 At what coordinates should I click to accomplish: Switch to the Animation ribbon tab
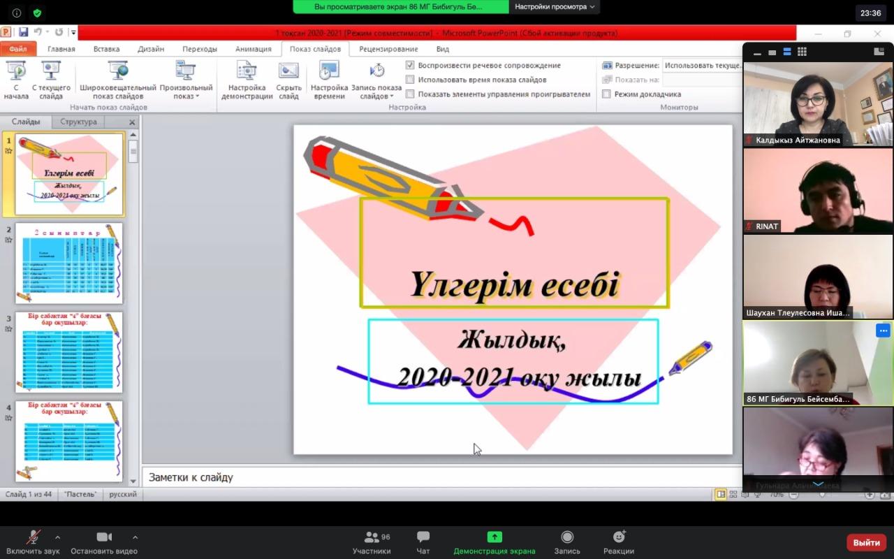click(x=253, y=49)
